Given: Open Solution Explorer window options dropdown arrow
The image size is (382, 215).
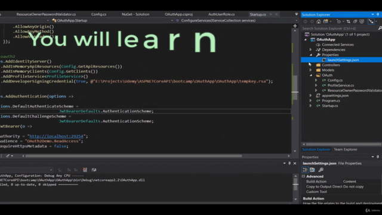Looking at the screenshot, I should click(x=372, y=14).
